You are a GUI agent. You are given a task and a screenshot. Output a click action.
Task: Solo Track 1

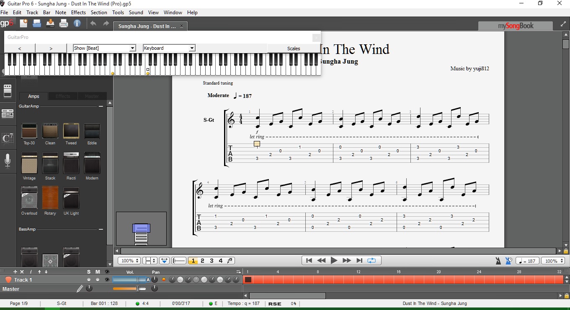point(89,280)
